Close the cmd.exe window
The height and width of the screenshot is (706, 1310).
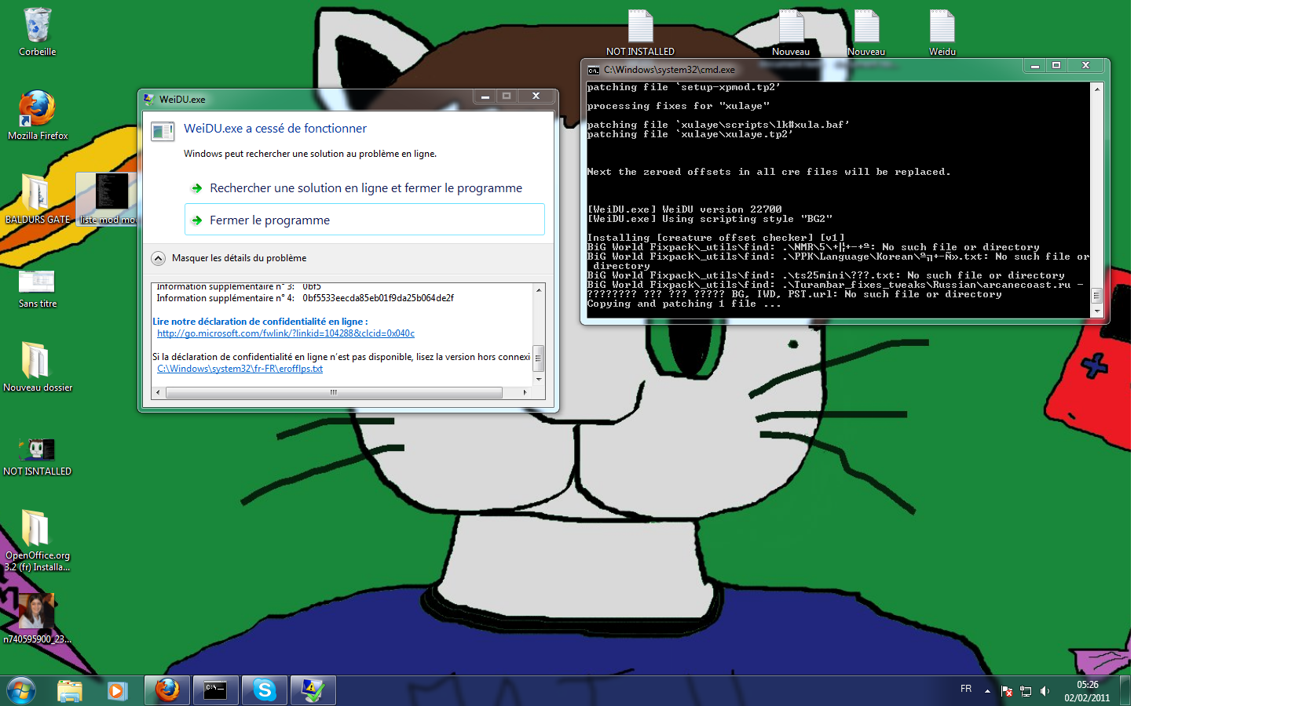[x=1085, y=65]
